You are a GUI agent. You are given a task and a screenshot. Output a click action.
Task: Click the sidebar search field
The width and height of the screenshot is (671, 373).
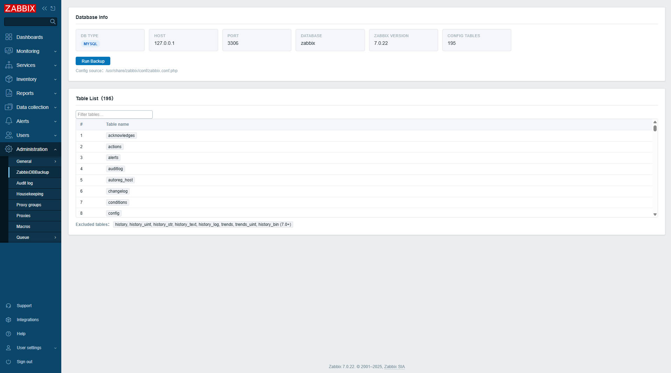(x=27, y=22)
